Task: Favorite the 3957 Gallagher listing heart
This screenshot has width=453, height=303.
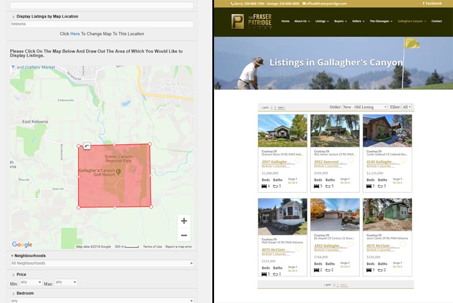Action: click(x=298, y=161)
